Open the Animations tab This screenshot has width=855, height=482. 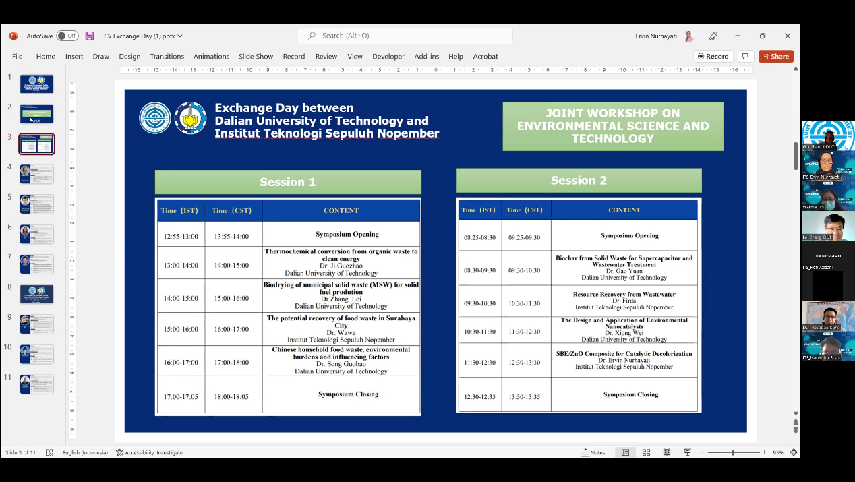click(212, 57)
